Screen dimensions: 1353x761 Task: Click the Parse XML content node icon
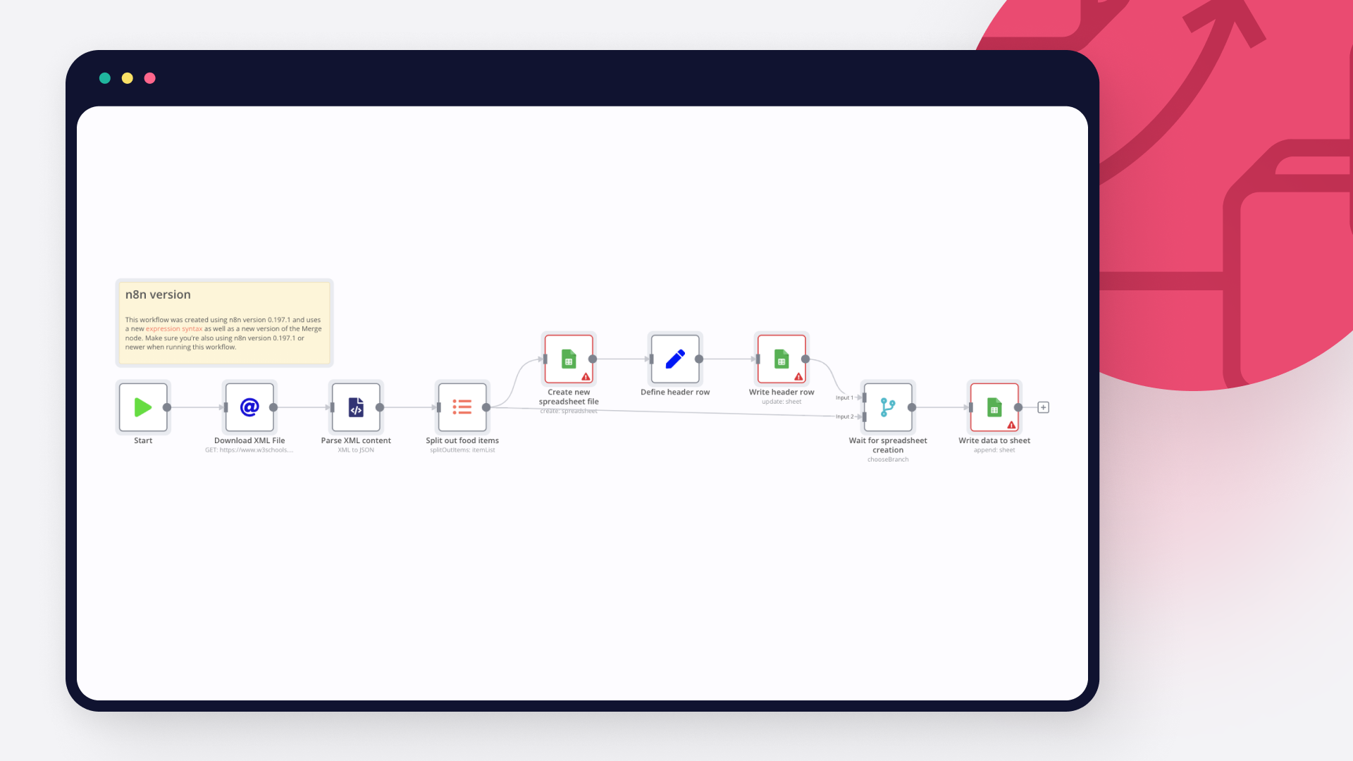coord(356,407)
